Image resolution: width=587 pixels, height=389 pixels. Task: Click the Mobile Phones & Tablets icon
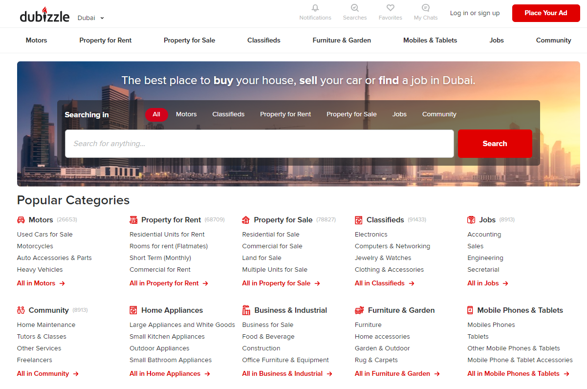470,310
